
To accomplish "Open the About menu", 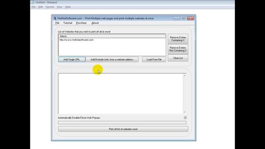I will pos(95,23).
